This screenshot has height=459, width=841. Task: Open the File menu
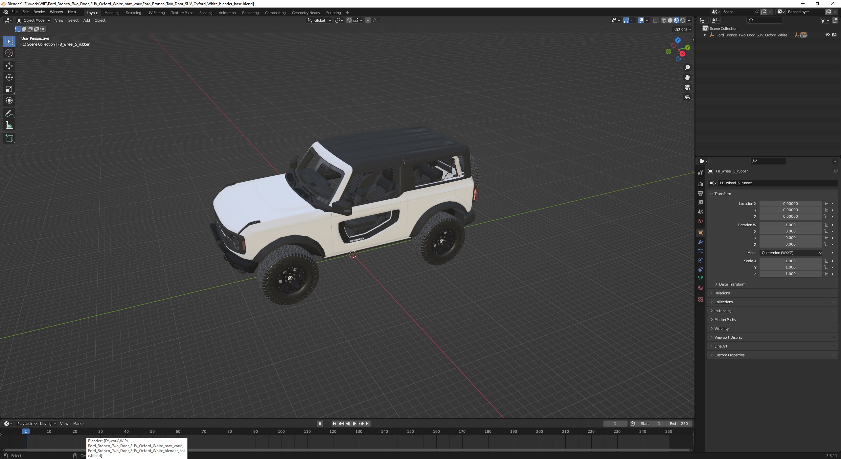pos(14,12)
